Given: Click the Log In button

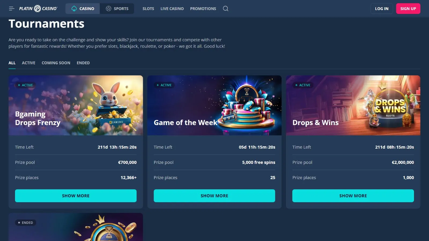Looking at the screenshot, I should [x=382, y=9].
